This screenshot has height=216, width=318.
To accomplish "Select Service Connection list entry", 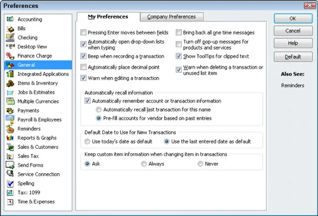I will click(39, 174).
